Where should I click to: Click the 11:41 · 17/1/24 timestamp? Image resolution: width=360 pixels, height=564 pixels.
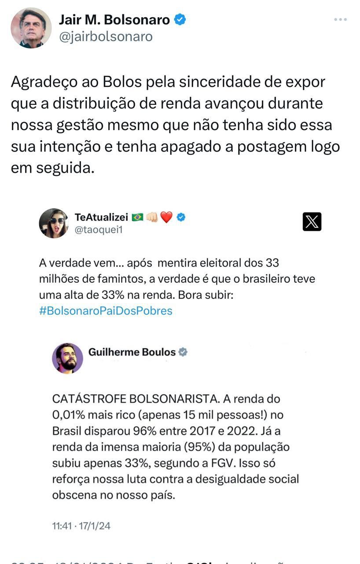(80, 526)
